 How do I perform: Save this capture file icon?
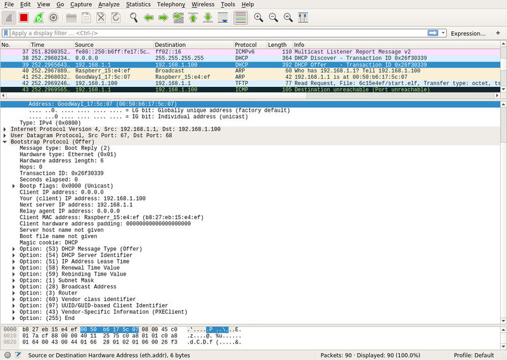point(86,18)
